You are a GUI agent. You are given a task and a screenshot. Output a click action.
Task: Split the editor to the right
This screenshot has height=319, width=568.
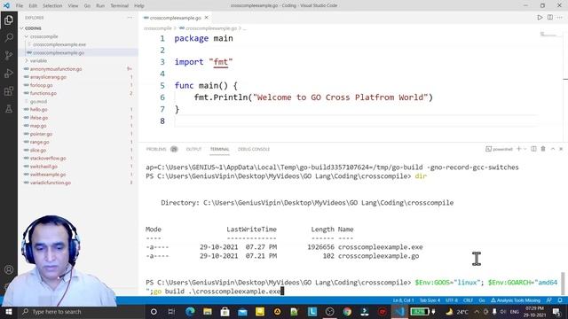click(x=550, y=18)
